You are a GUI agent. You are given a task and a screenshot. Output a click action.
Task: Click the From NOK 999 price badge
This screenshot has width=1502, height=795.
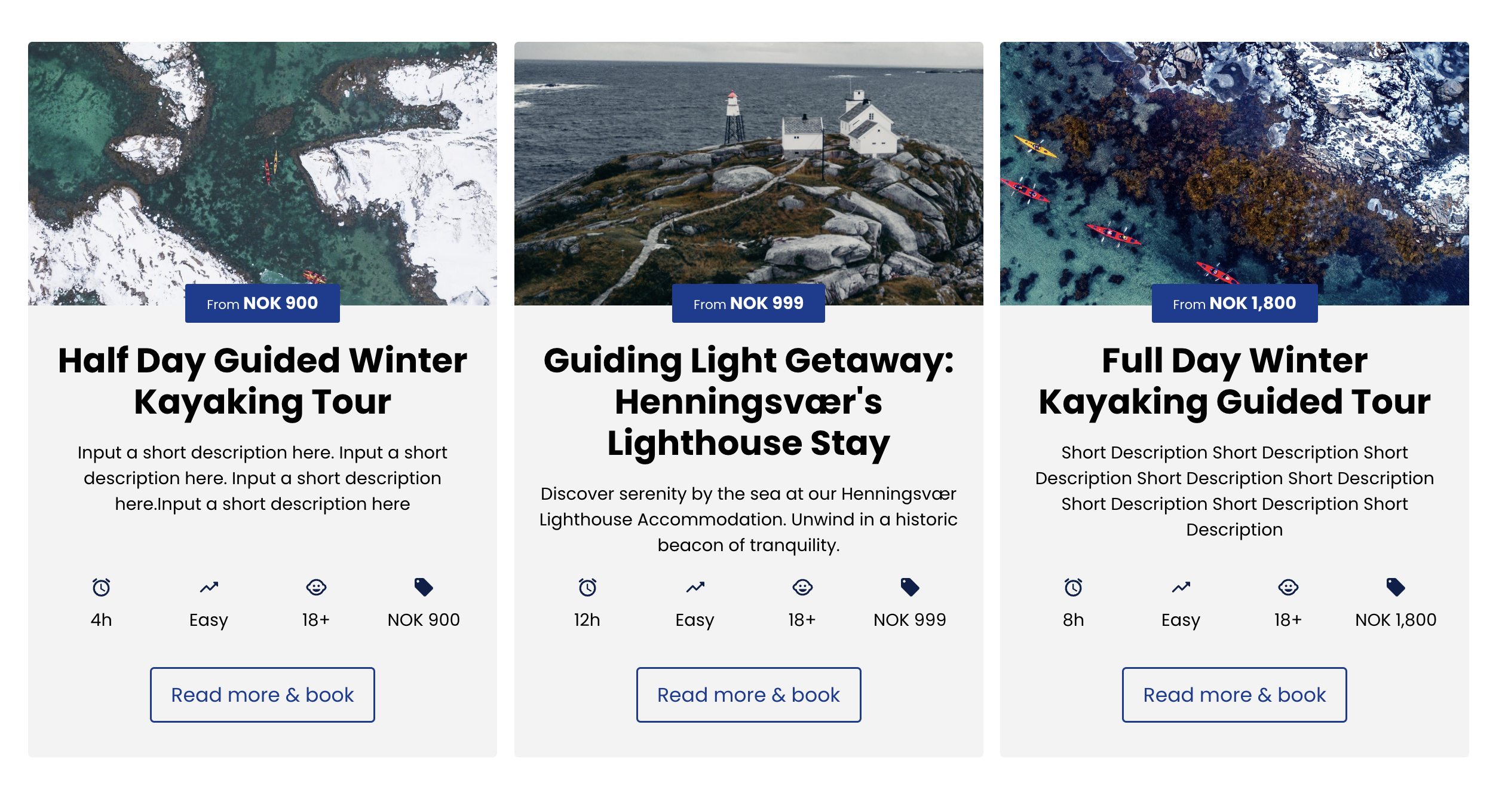click(x=749, y=304)
